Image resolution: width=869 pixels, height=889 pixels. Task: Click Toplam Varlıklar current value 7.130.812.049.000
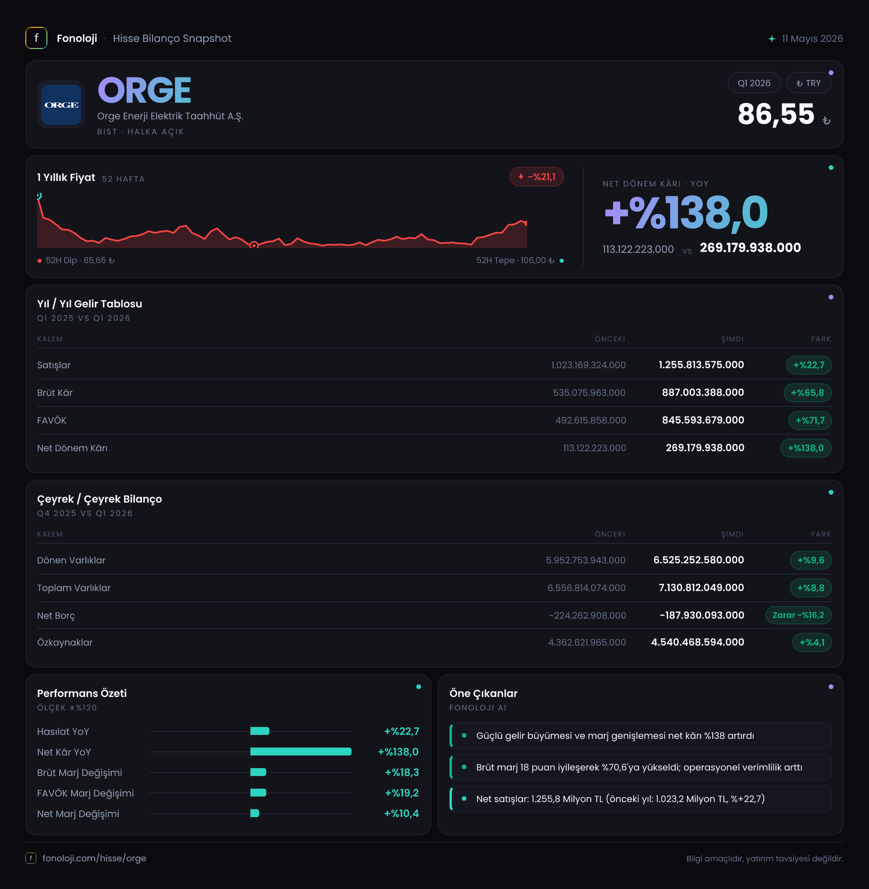coord(701,588)
